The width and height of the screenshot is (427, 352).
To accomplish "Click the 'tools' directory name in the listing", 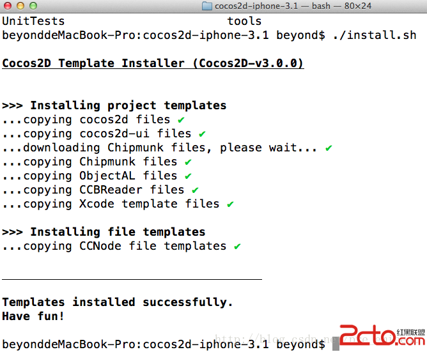I will point(244,21).
